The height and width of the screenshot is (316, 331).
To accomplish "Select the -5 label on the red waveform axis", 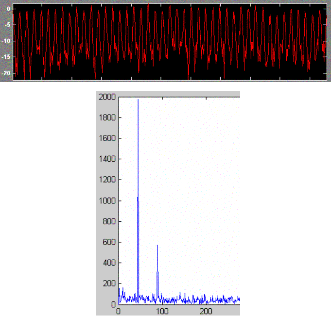I will pyautogui.click(x=7, y=25).
